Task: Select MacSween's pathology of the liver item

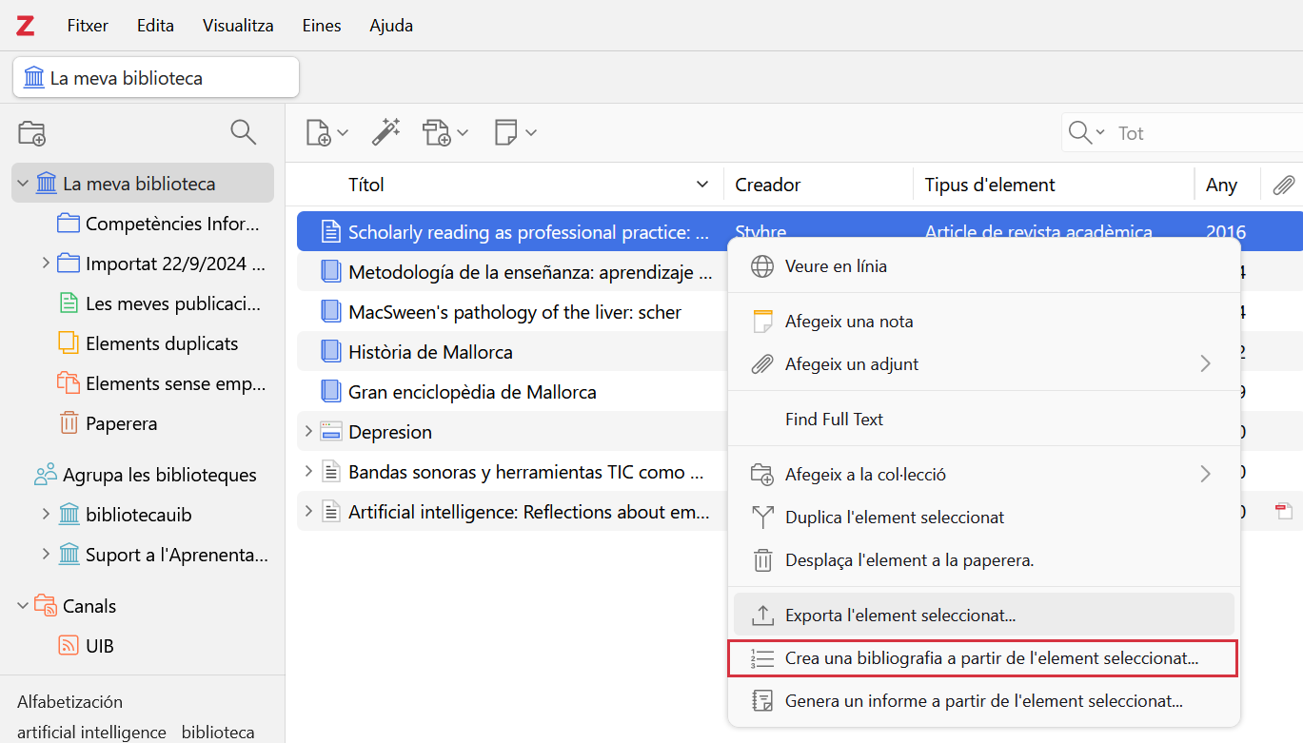Action: (x=515, y=312)
